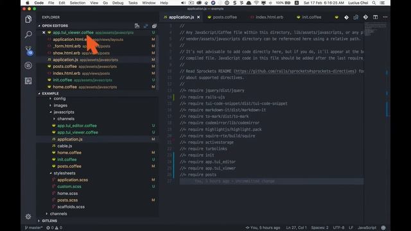
Task: Open Source Control view with badge
Action: pos(28,50)
